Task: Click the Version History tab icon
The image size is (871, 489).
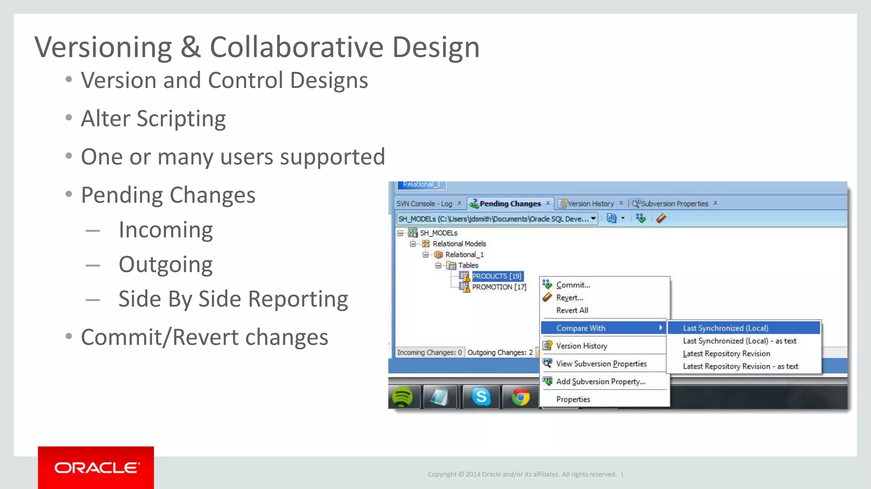Action: pyautogui.click(x=563, y=204)
